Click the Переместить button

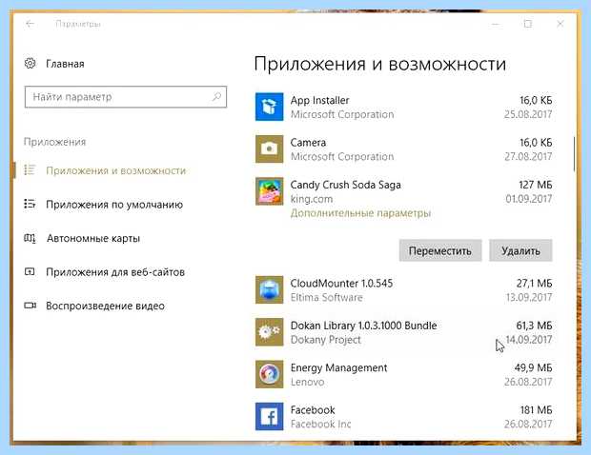[440, 250]
